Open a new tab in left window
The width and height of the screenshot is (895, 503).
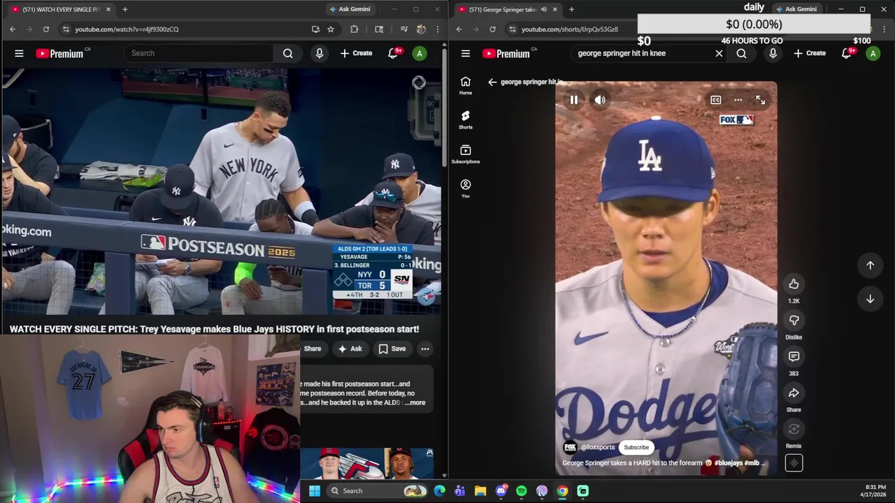tap(124, 9)
